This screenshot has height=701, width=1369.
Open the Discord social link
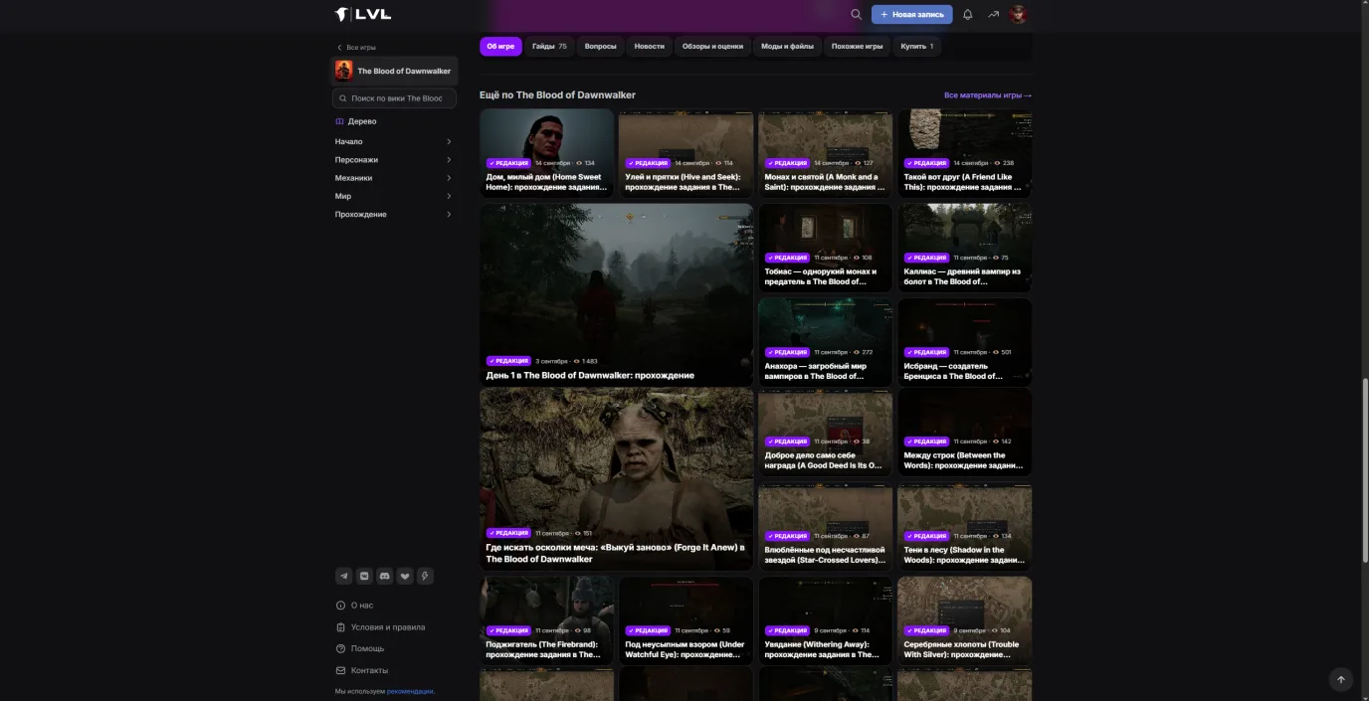coord(384,576)
